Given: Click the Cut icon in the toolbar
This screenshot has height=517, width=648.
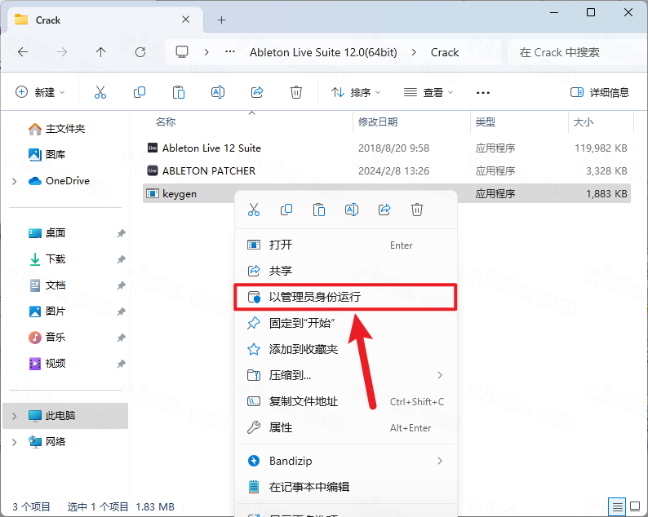Looking at the screenshot, I should click(x=100, y=93).
